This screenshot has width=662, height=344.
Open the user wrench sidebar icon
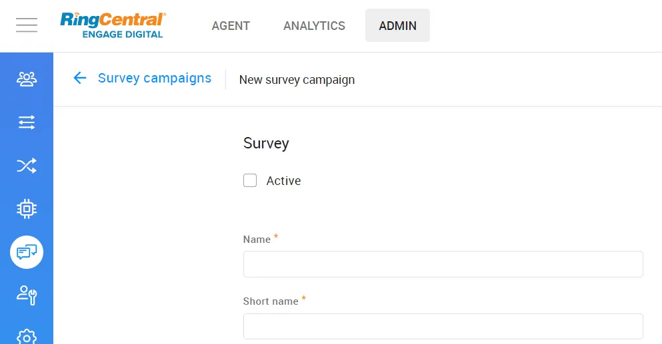pos(27,295)
